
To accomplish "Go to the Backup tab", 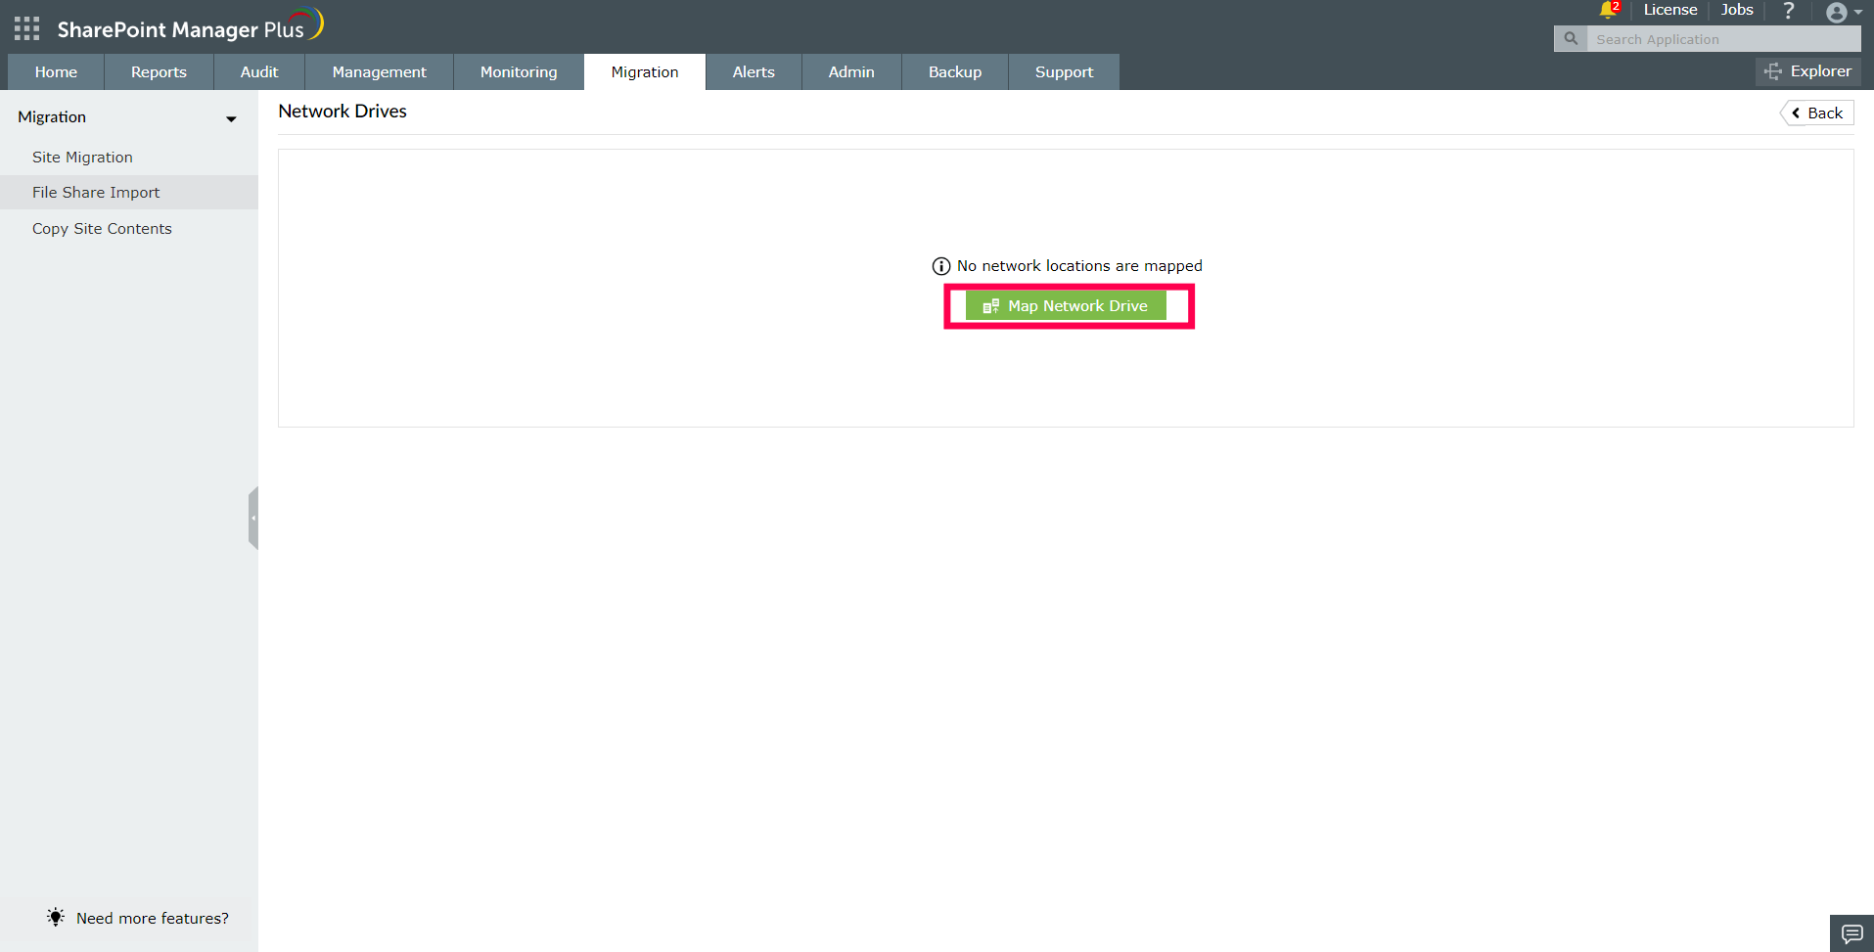I will click(x=955, y=72).
